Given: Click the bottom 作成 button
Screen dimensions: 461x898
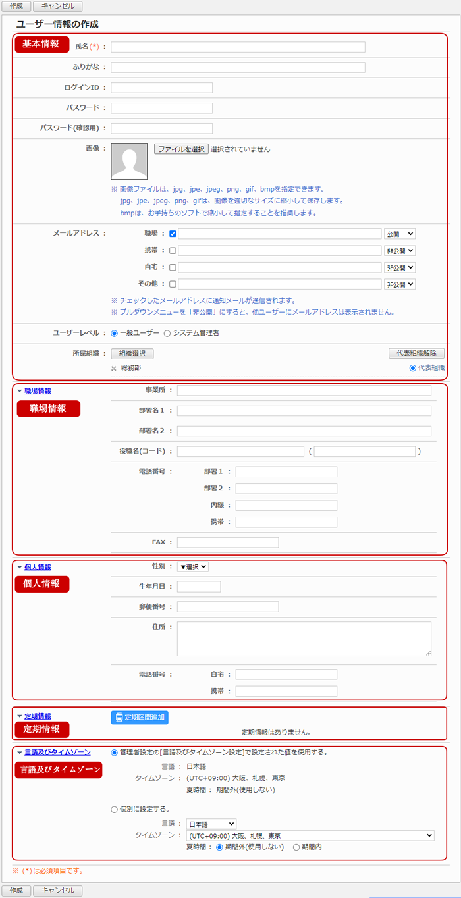Looking at the screenshot, I should pos(16,891).
